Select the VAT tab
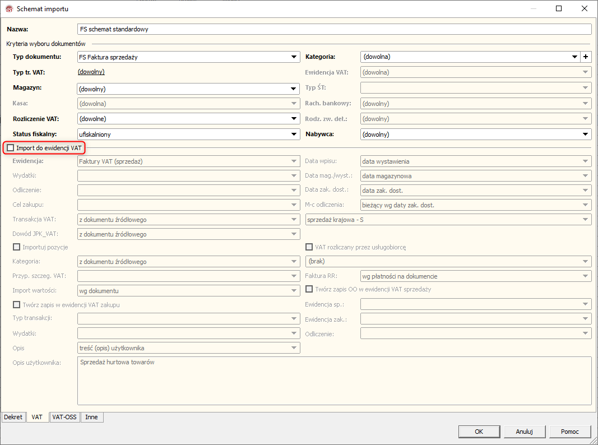The width and height of the screenshot is (598, 445). 37,417
